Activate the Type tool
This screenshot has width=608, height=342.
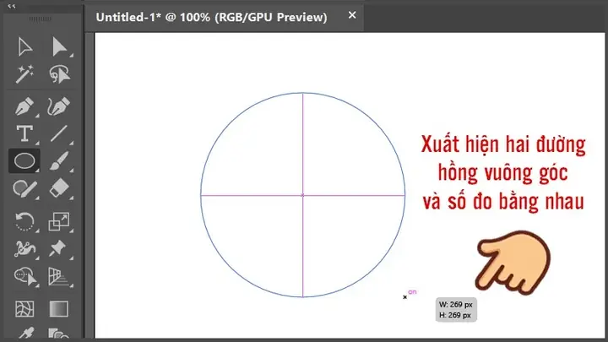tap(24, 133)
